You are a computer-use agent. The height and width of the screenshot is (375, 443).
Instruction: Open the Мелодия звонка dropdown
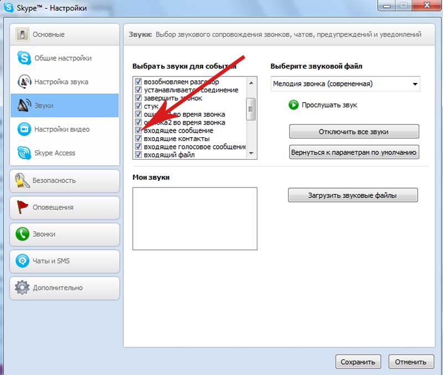click(345, 84)
